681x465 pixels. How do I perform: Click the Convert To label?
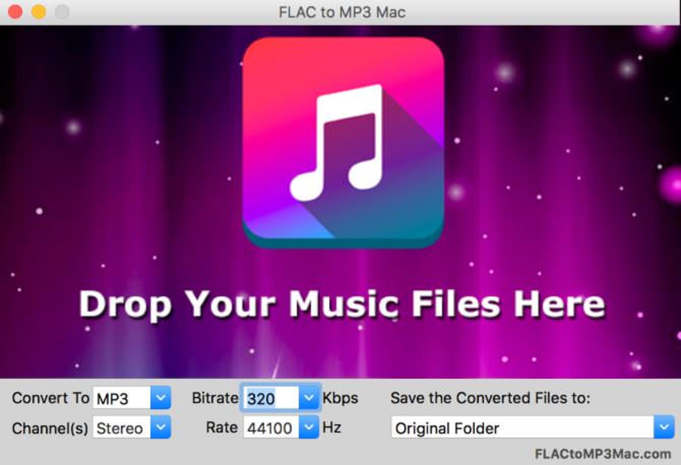[50, 398]
